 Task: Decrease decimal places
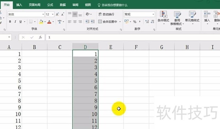(152, 22)
